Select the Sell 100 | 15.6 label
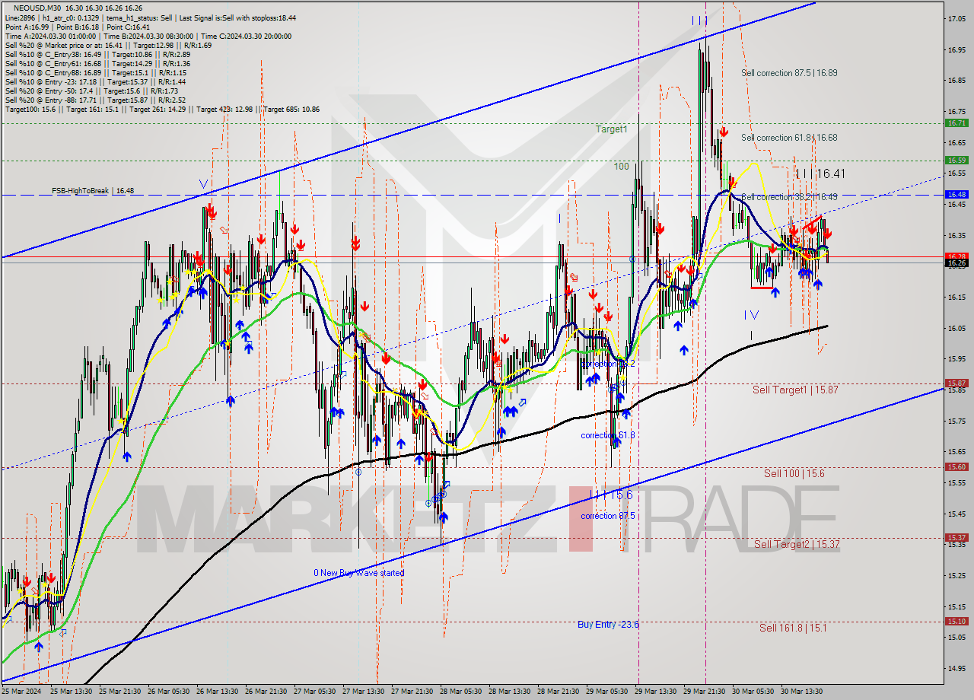The height and width of the screenshot is (700, 974). [794, 473]
